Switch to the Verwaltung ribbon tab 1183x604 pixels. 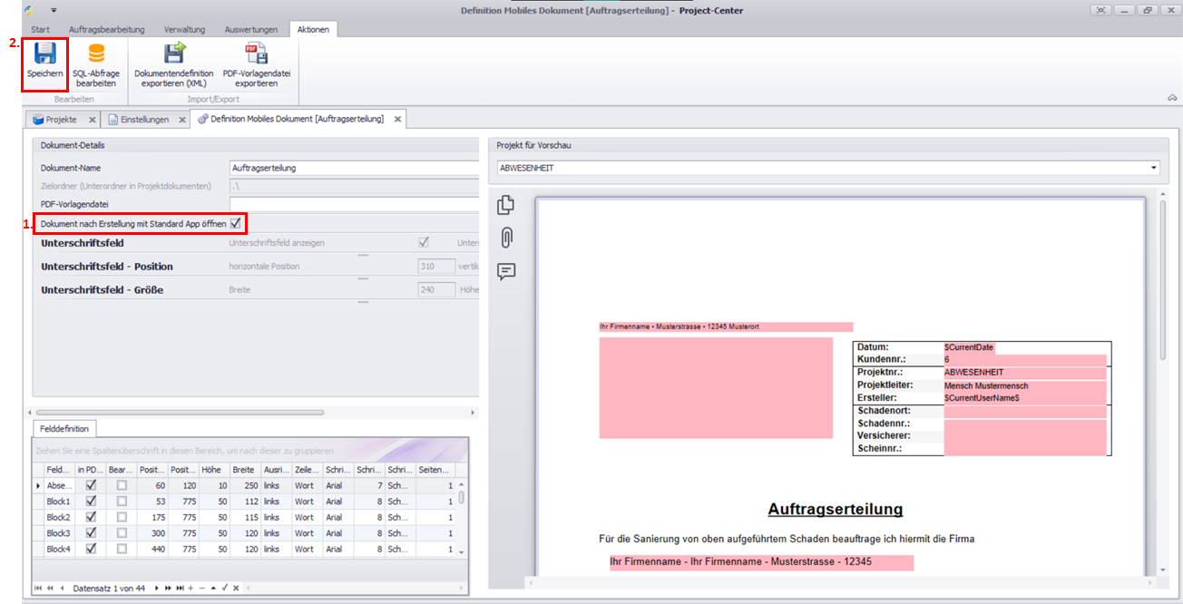coord(184,30)
